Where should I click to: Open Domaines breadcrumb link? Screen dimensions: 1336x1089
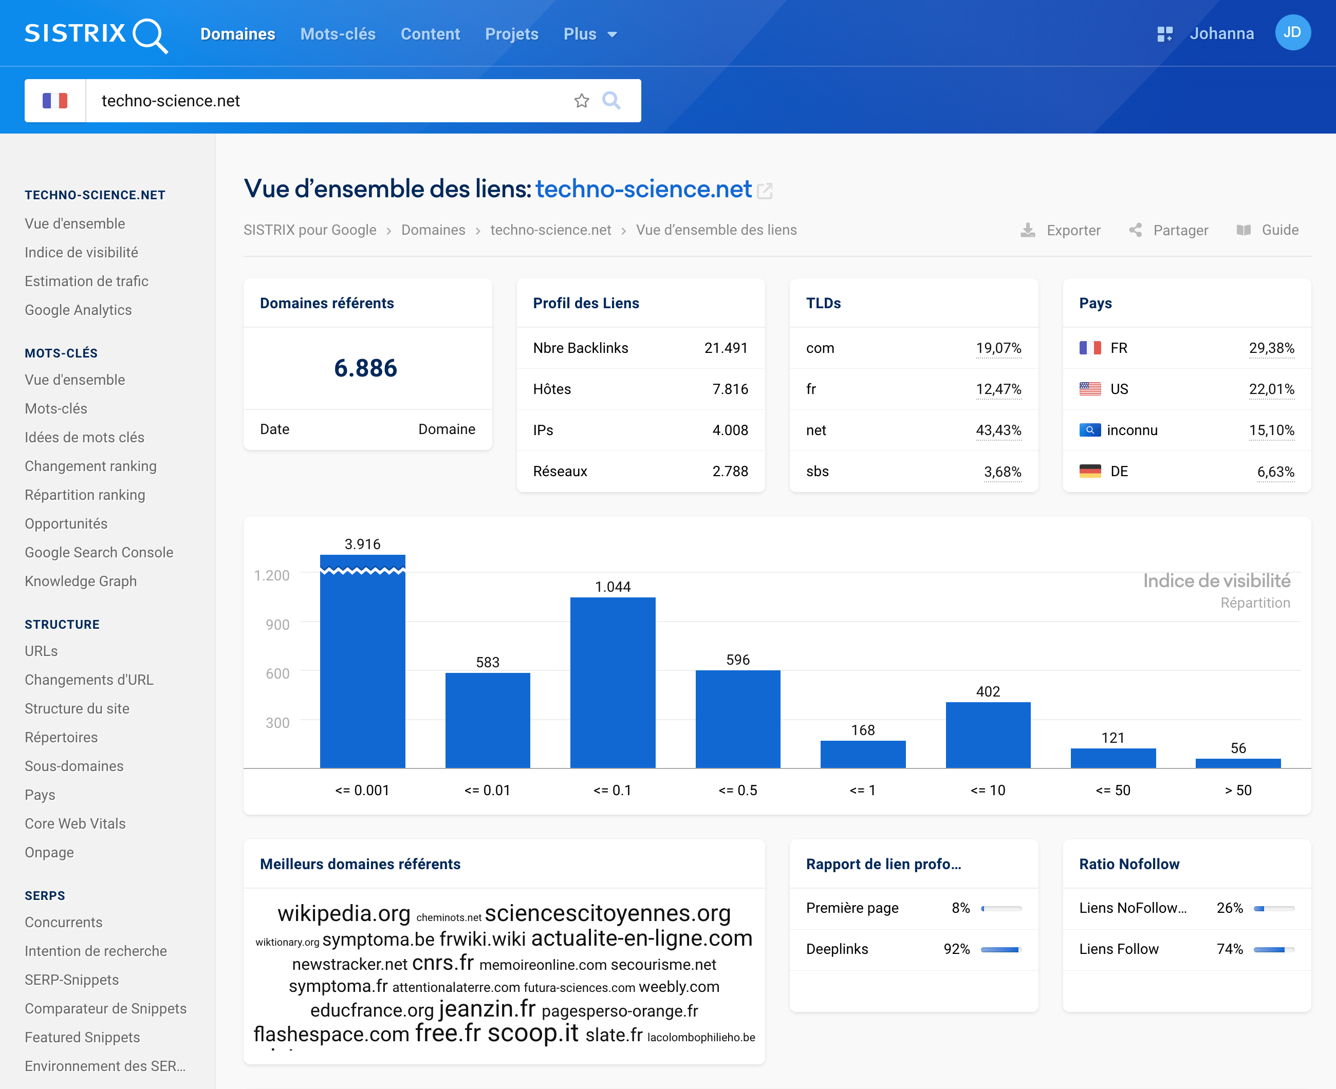tap(433, 230)
